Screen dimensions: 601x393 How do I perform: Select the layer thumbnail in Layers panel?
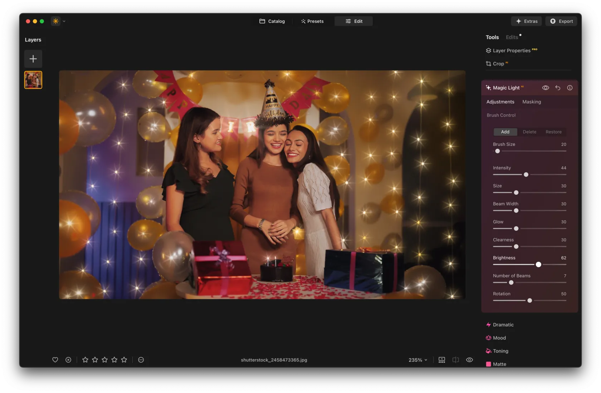(x=33, y=80)
